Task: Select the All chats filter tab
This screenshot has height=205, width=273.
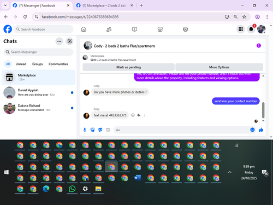Action: click(x=8, y=64)
